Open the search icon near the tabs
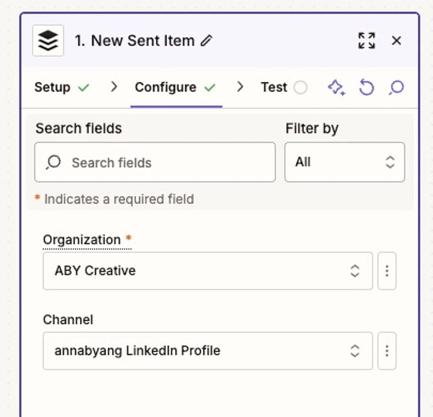The width and height of the screenshot is (433, 417). pos(395,88)
